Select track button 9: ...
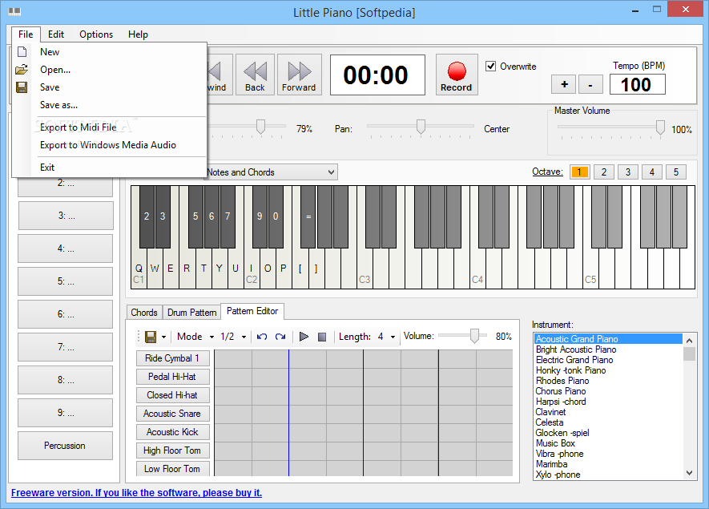 pyautogui.click(x=66, y=413)
